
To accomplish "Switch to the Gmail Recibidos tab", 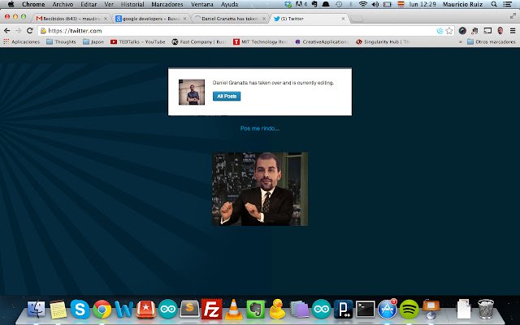I will point(71,19).
